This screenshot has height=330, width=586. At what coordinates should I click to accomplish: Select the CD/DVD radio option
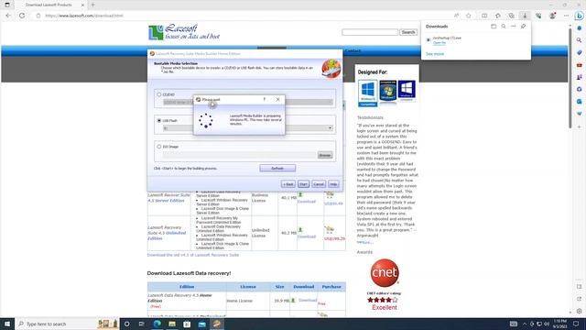[159, 94]
